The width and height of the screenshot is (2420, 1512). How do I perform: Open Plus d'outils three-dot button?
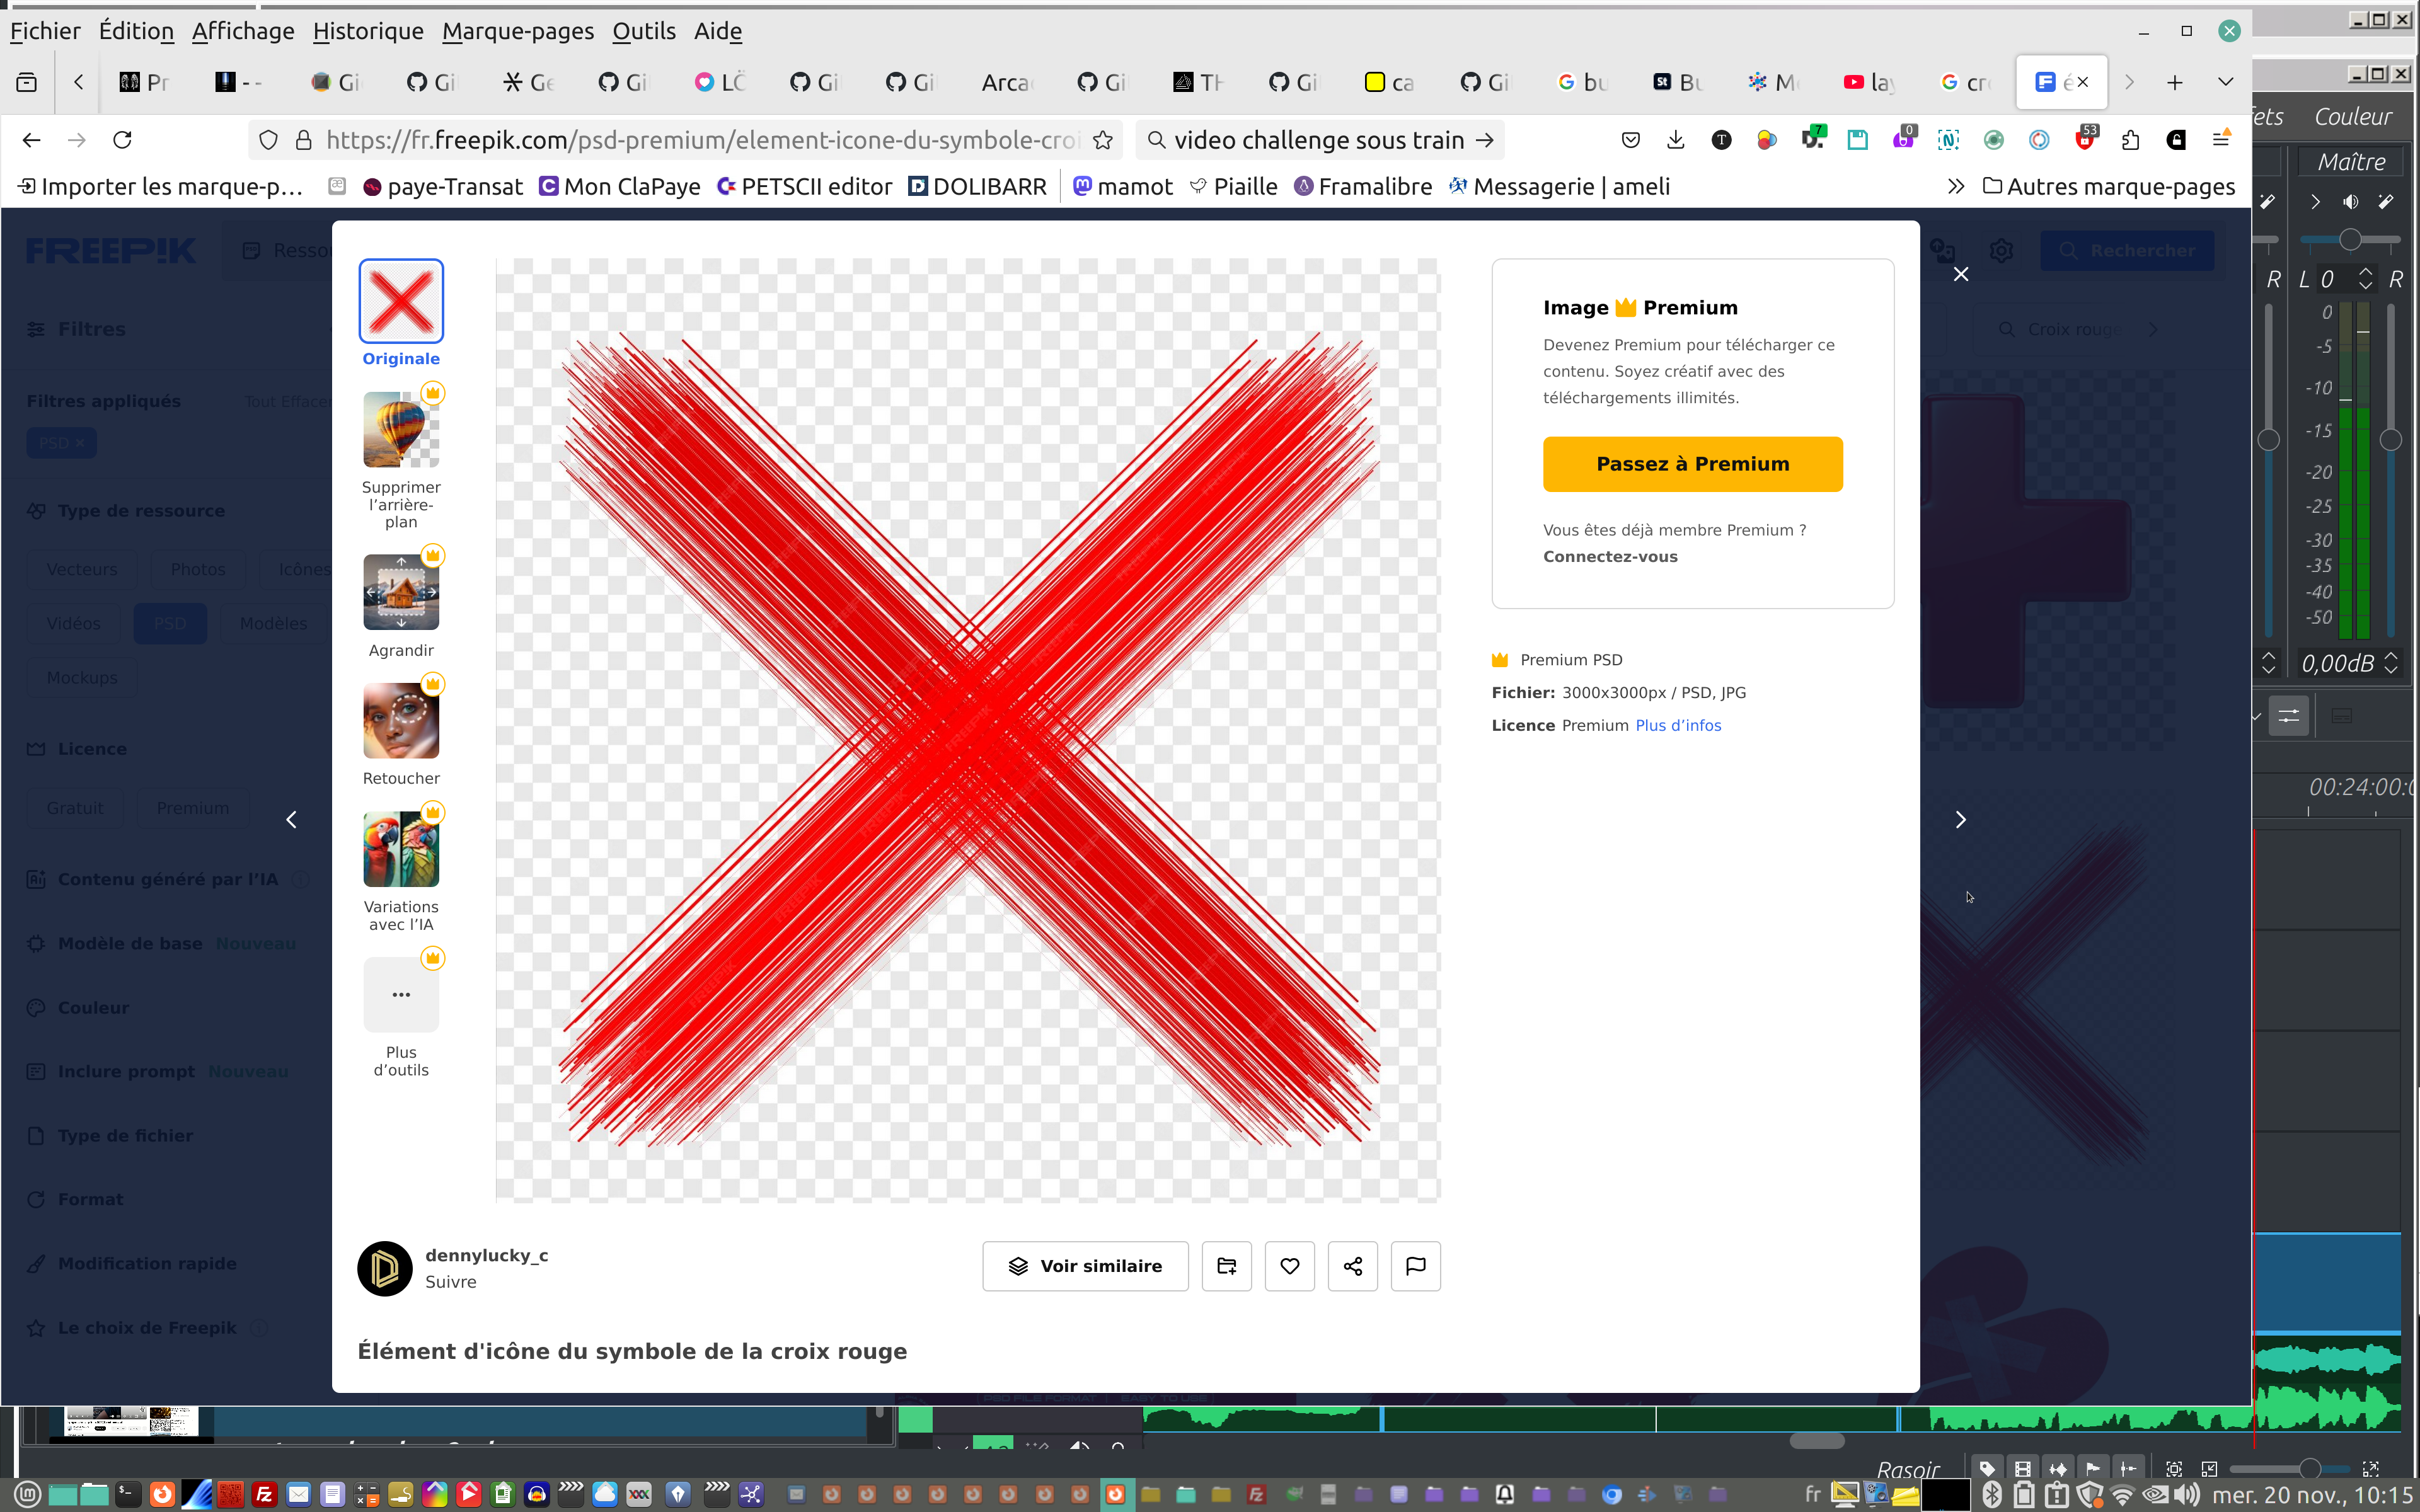(401, 994)
